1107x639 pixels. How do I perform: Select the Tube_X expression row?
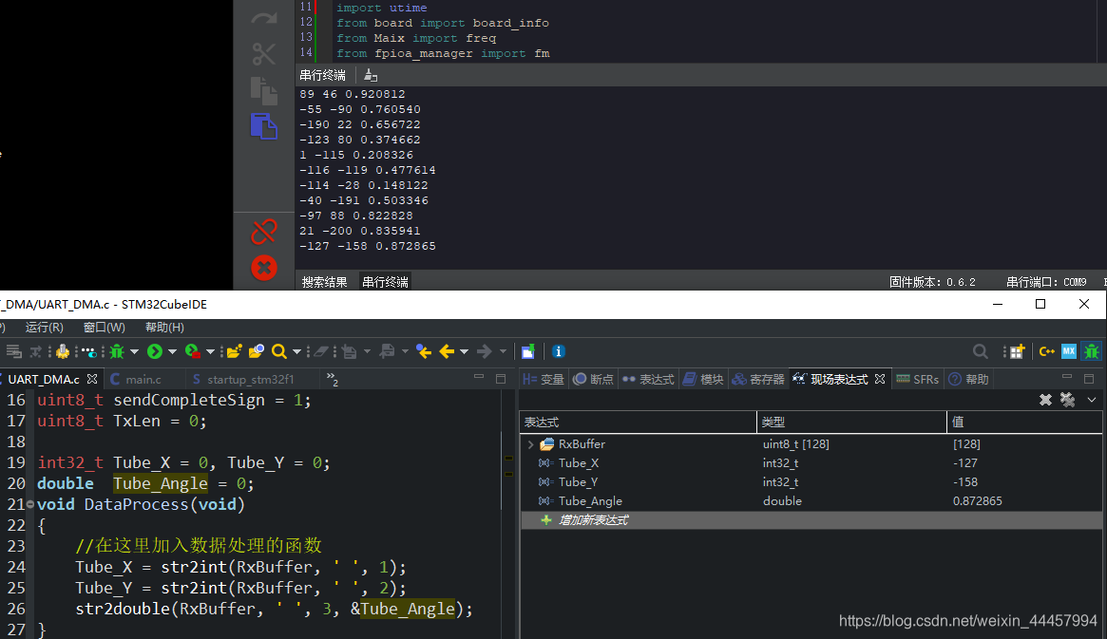point(811,463)
